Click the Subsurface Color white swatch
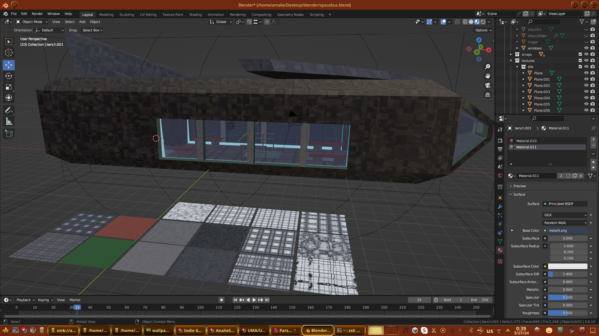The image size is (599, 336). coord(567,266)
